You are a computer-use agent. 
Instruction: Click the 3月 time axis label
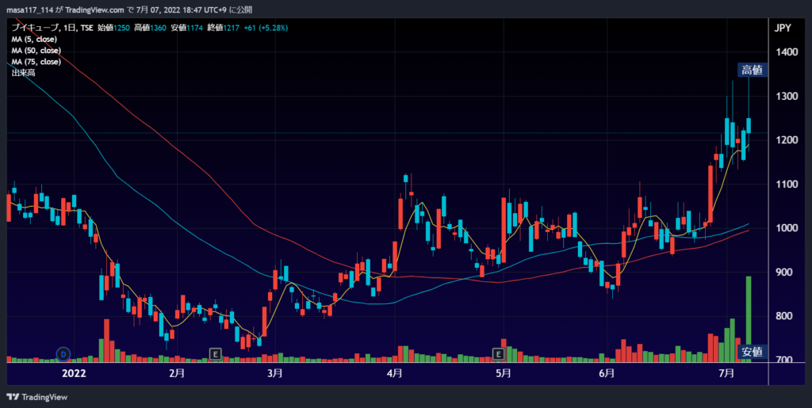(274, 373)
